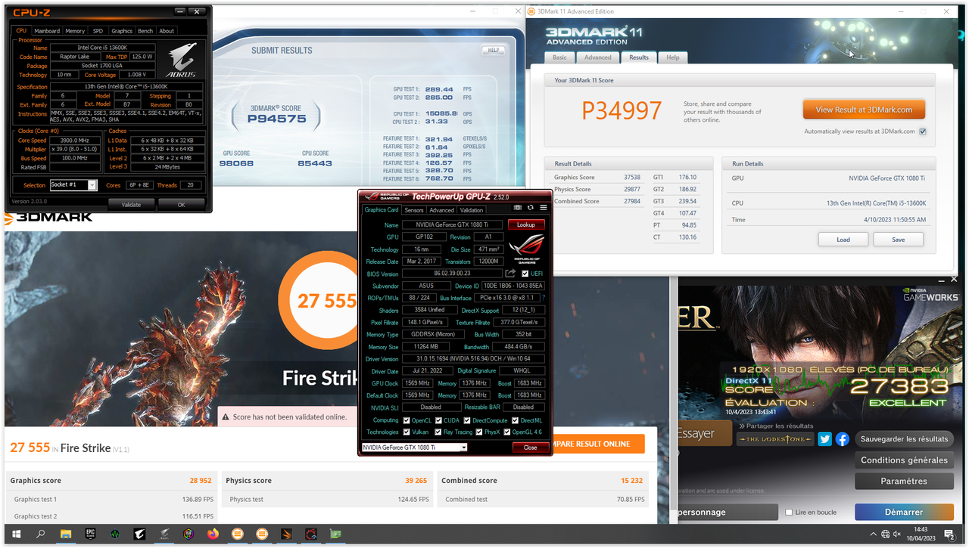Image resolution: width=969 pixels, height=548 pixels.
Task: Click the muted speaker tray icon
Action: [x=898, y=534]
